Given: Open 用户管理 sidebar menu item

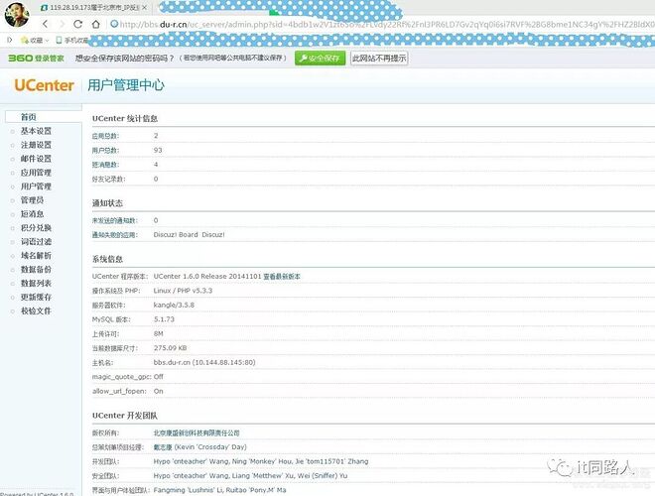Looking at the screenshot, I should (x=36, y=186).
